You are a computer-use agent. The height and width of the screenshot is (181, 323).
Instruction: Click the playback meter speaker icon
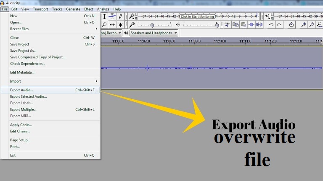pos(267,16)
